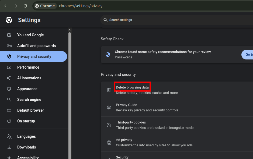Open Default browser settings

click(x=34, y=110)
